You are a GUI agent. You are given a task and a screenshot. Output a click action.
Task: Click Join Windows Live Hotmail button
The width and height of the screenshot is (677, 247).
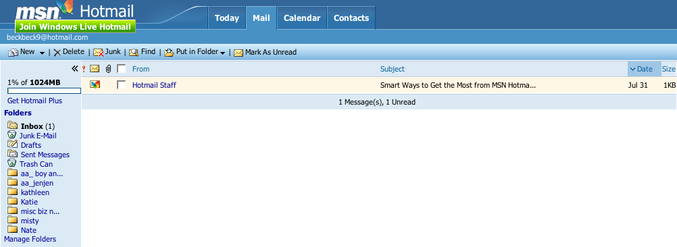coord(75,27)
